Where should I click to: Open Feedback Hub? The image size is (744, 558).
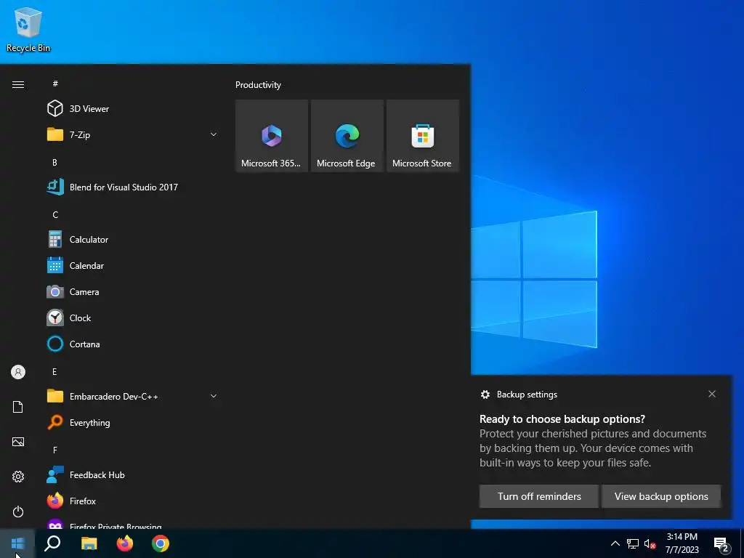point(132,475)
